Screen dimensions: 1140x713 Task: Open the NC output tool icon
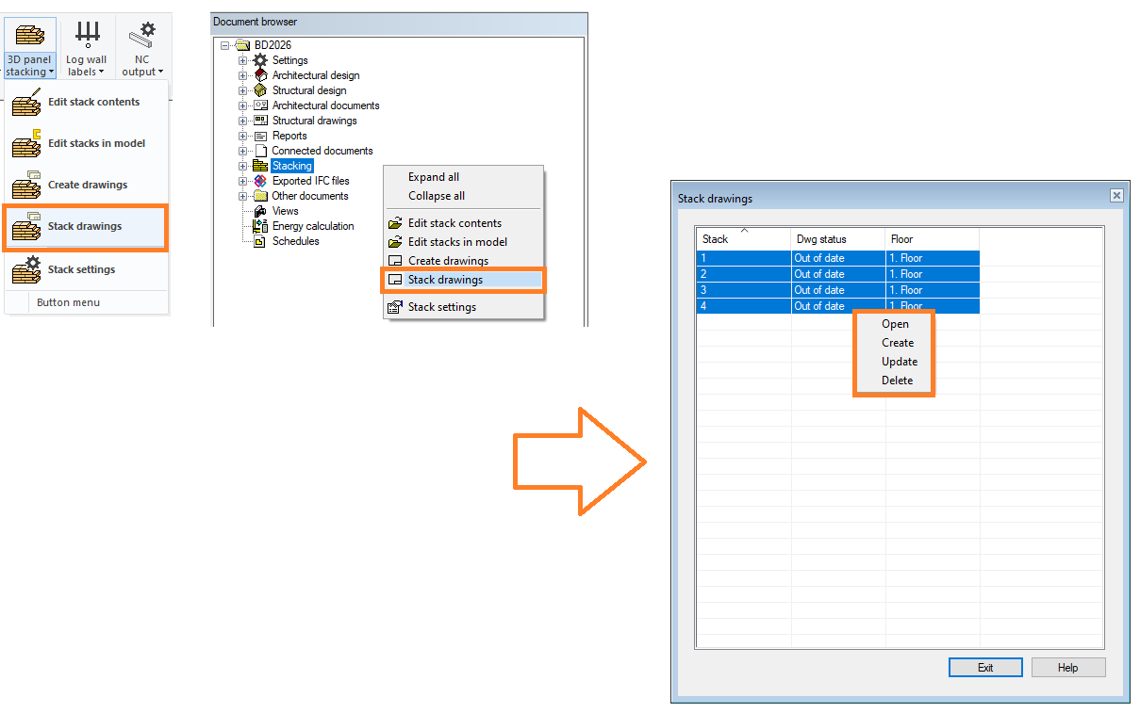pos(142,38)
